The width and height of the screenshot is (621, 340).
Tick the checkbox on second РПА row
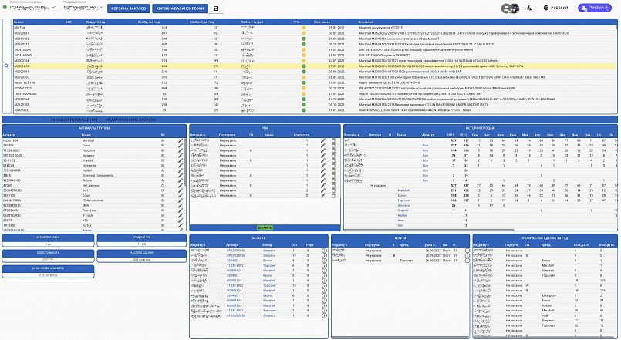(334, 146)
